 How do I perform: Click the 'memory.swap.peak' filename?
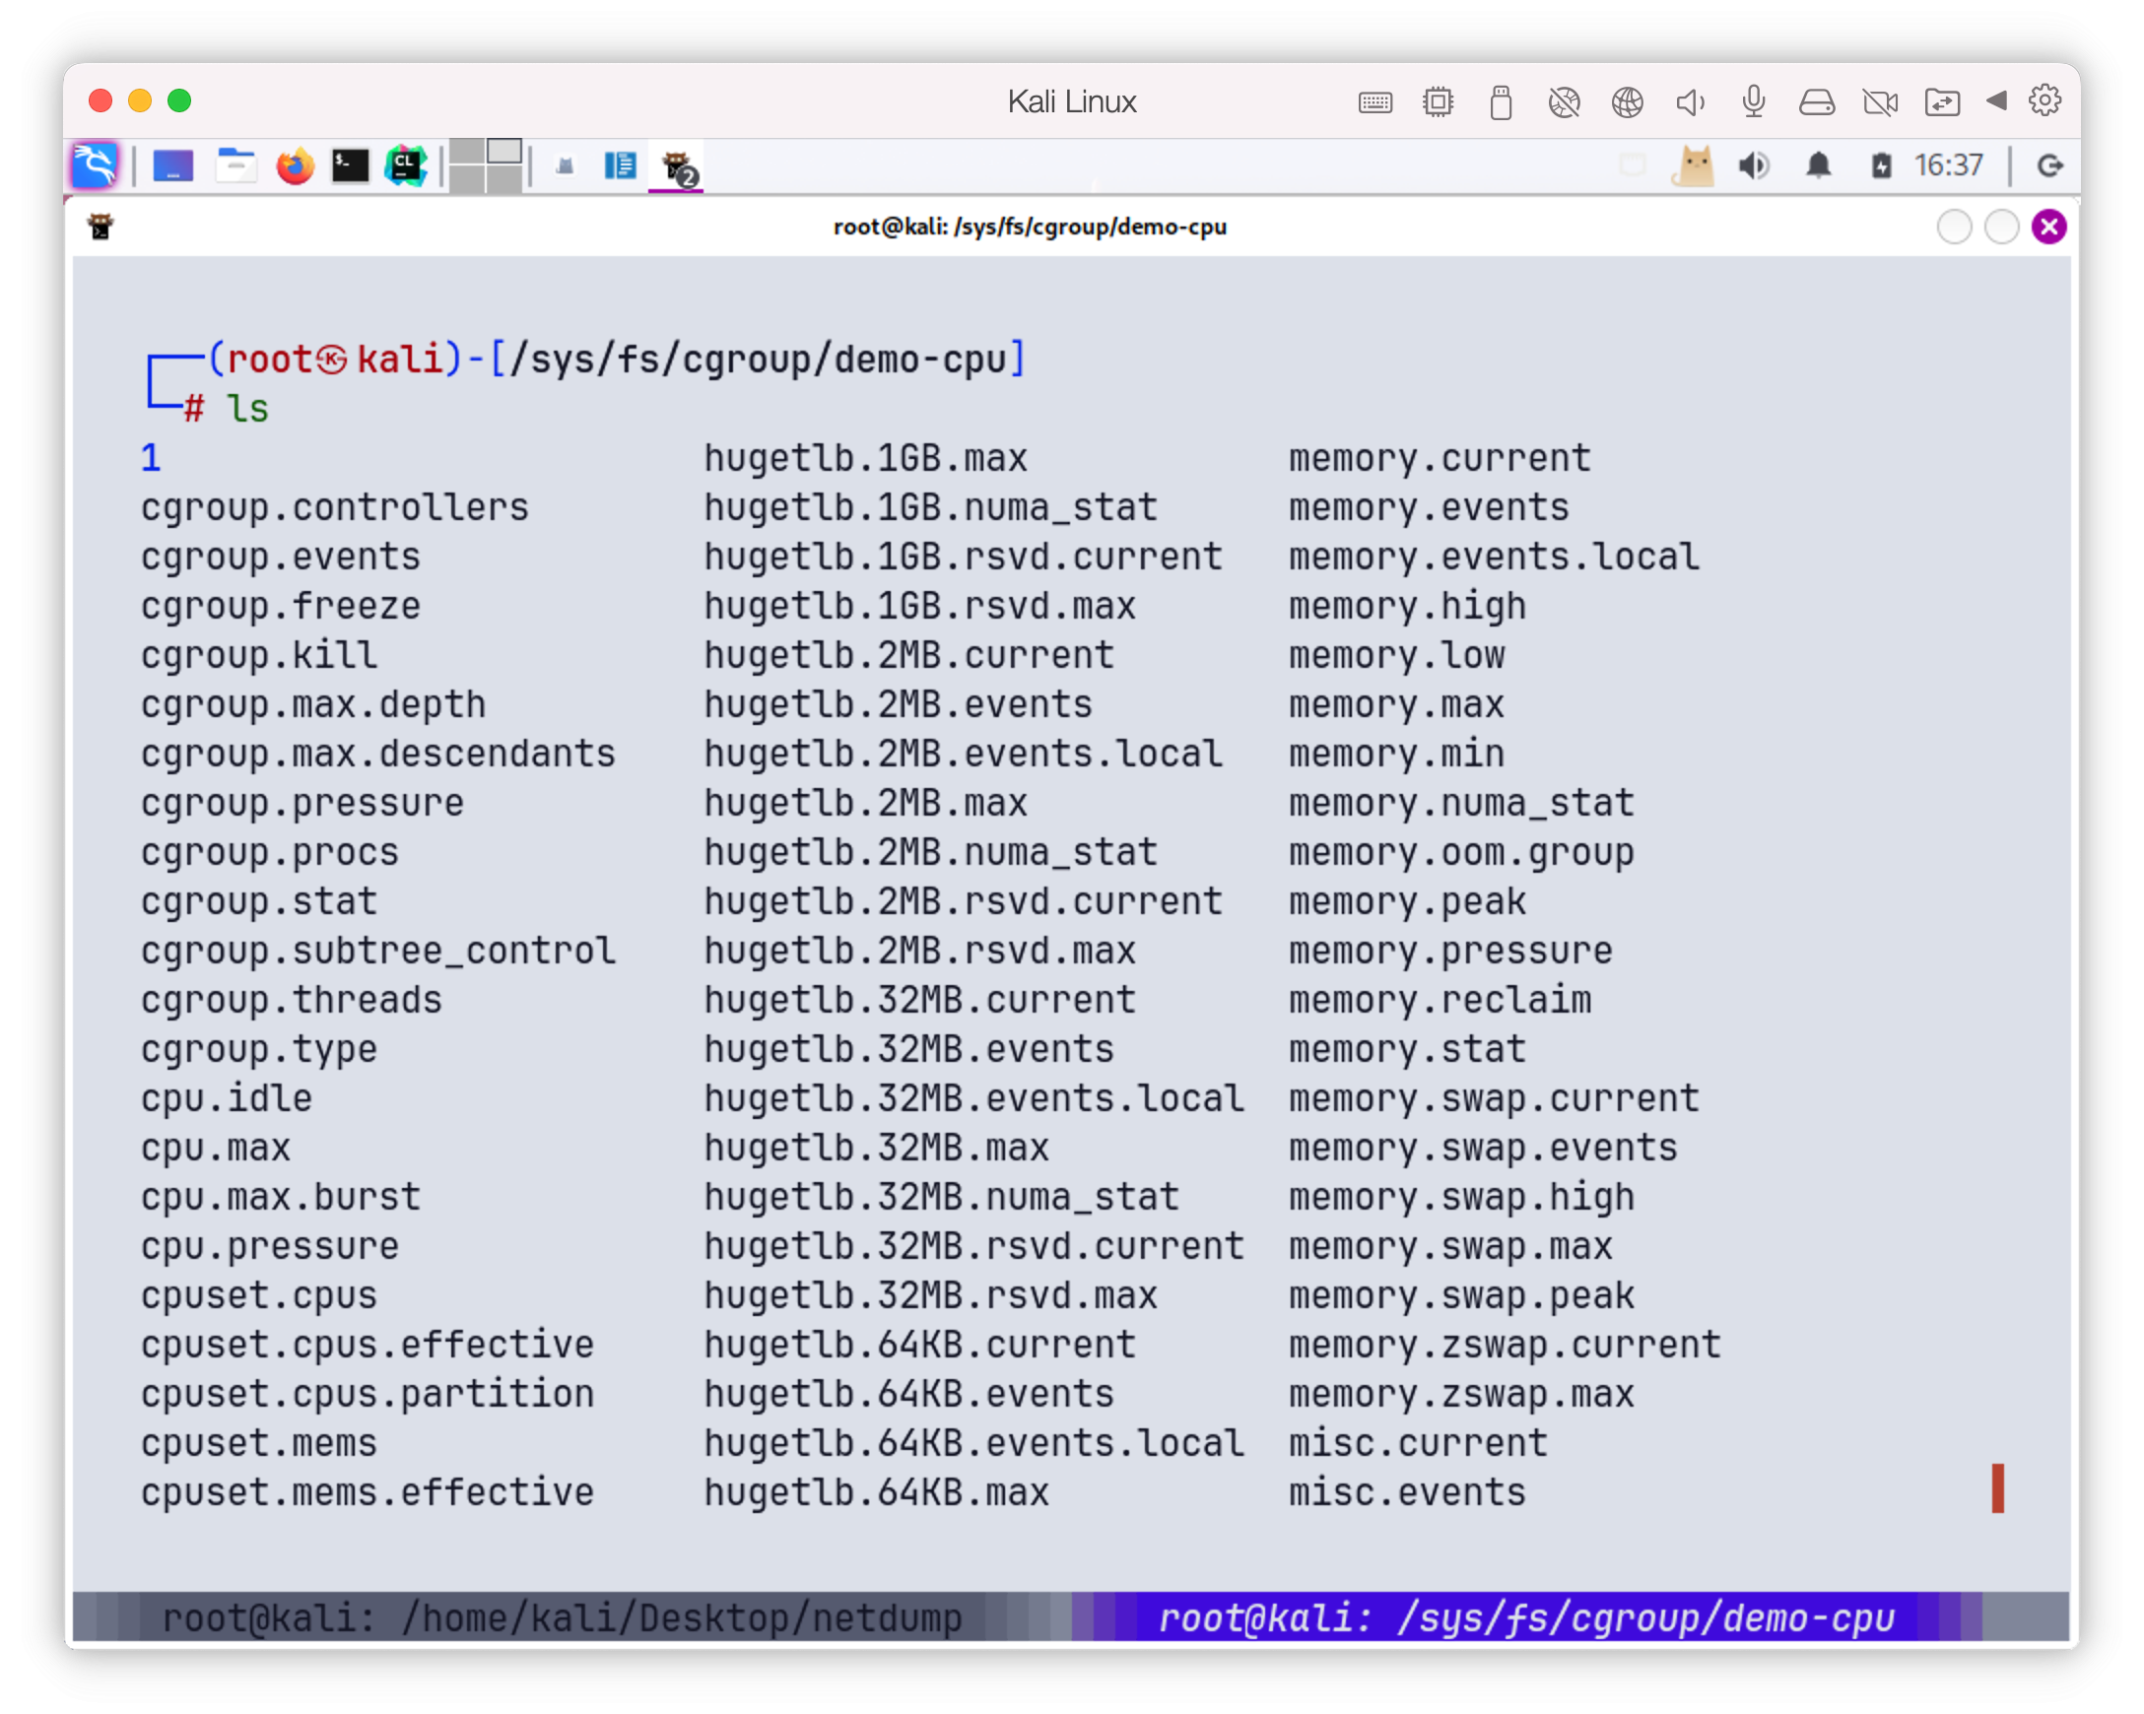pos(1461,1295)
